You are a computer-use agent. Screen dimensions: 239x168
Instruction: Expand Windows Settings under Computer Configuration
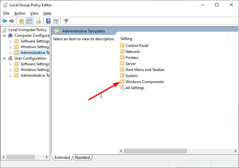(10, 47)
